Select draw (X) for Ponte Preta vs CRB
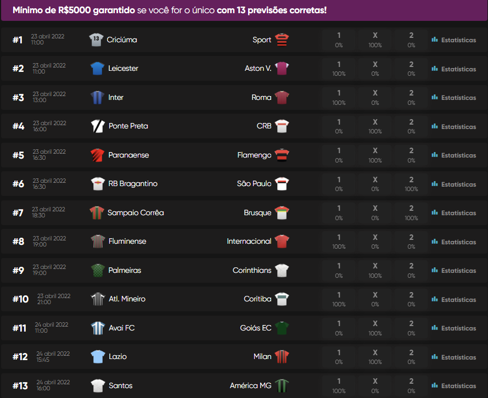 point(375,126)
